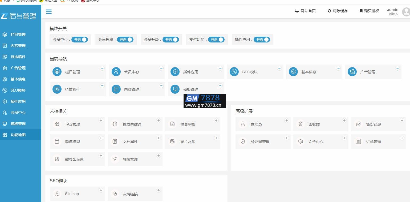410x202 pixels.
Task: Click the 管理员 person icon
Action: tap(243, 124)
